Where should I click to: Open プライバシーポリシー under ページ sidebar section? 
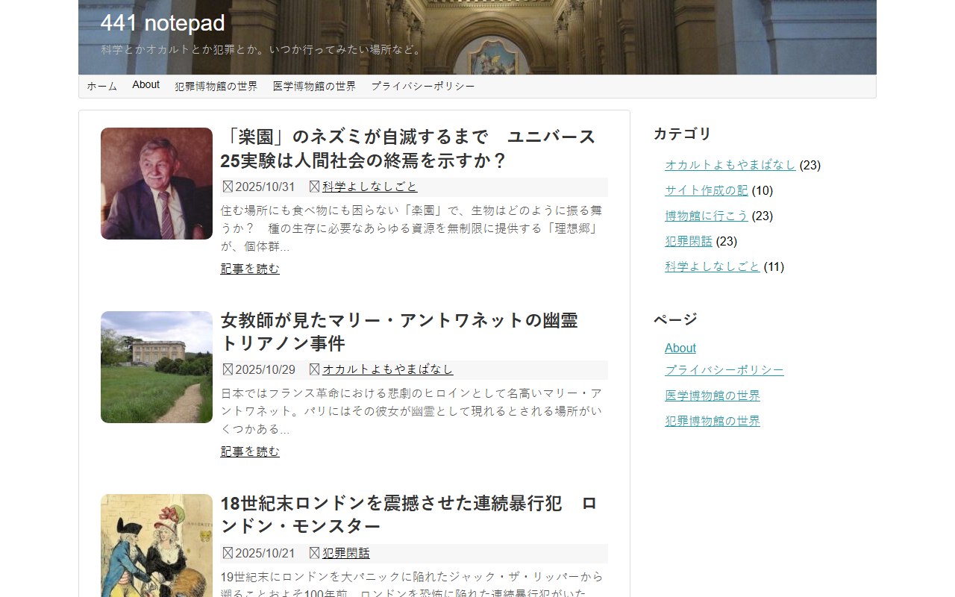[x=724, y=370]
